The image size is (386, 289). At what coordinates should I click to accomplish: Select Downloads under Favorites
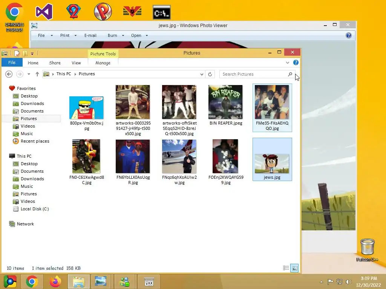pyautogui.click(x=32, y=103)
